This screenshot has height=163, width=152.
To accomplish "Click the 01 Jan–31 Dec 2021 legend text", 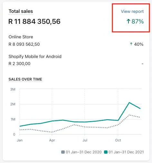I will pyautogui.click(x=126, y=152).
